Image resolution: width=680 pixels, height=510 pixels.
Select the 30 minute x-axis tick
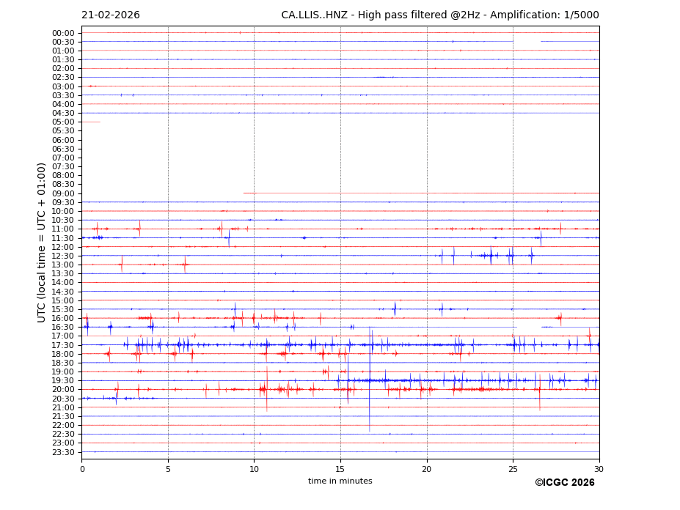click(599, 468)
